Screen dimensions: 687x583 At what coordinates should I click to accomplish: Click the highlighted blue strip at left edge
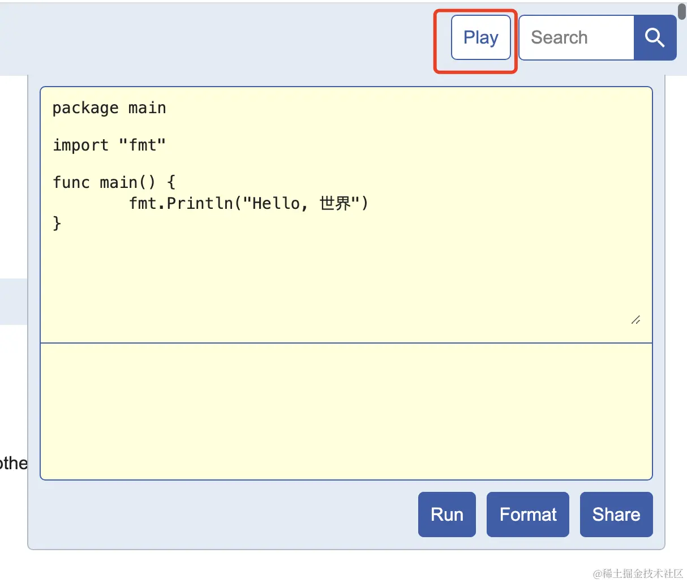[14, 301]
